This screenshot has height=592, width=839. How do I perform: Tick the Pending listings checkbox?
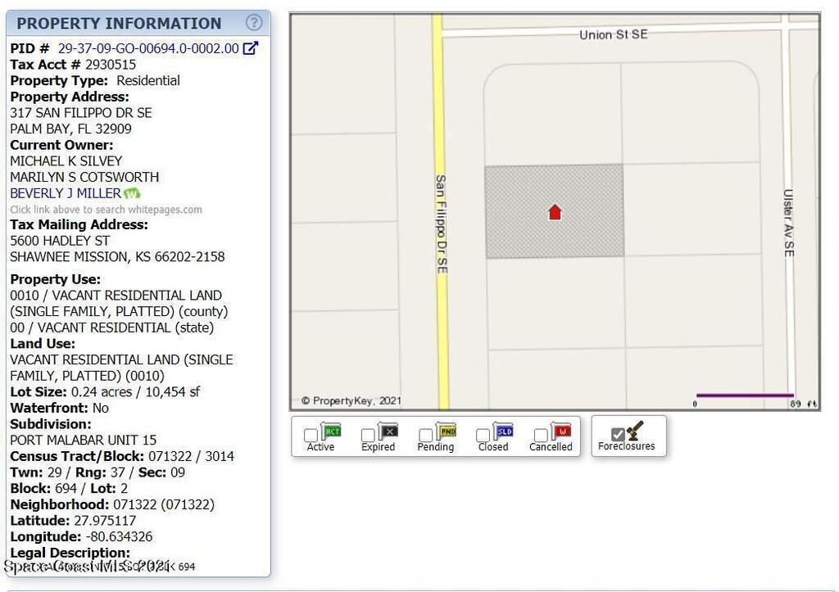(x=426, y=436)
